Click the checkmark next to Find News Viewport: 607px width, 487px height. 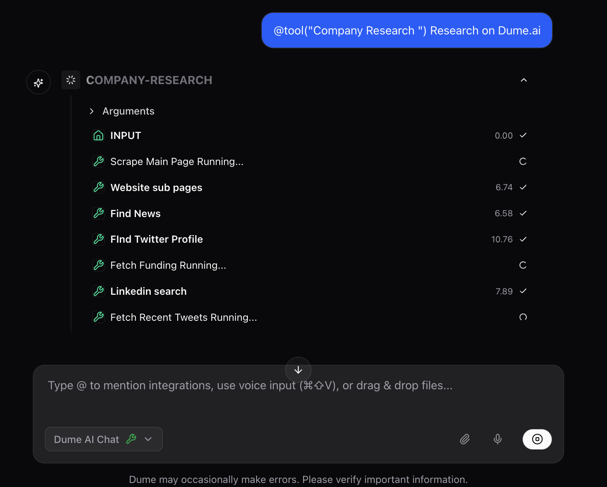[523, 213]
